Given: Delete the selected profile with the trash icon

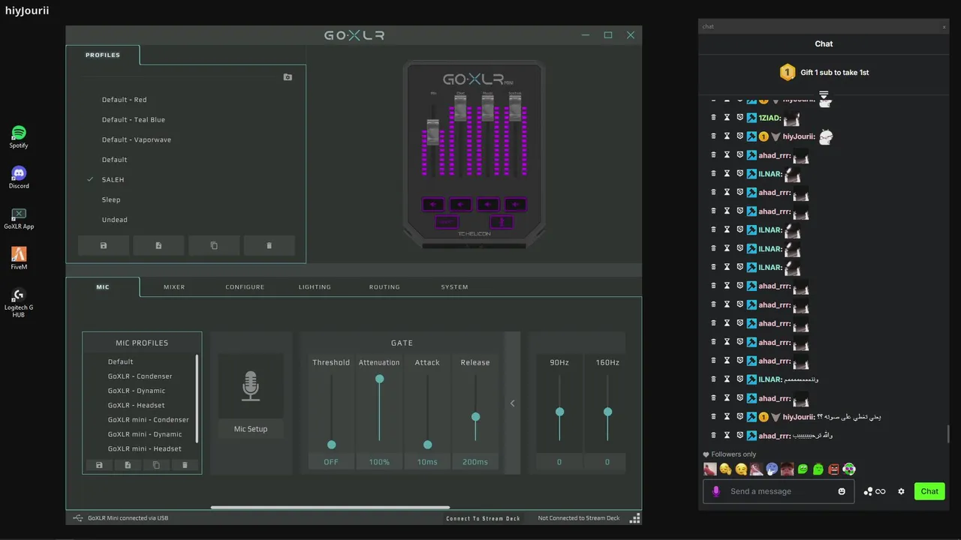Looking at the screenshot, I should tap(270, 245).
